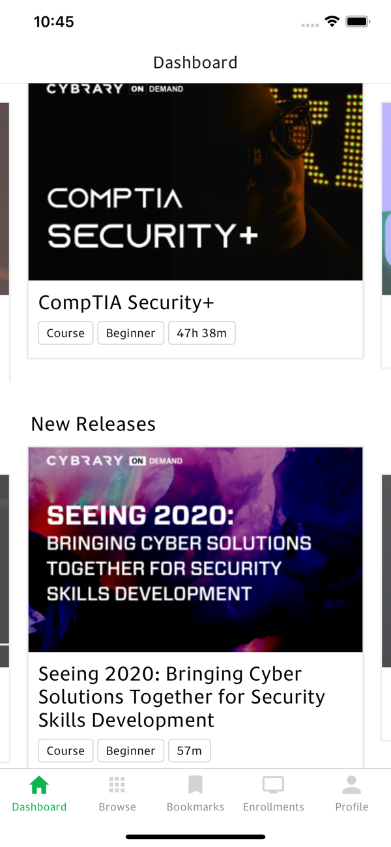Tap the Course tag under Seeing 2020
This screenshot has height=847, width=391.
66,750
